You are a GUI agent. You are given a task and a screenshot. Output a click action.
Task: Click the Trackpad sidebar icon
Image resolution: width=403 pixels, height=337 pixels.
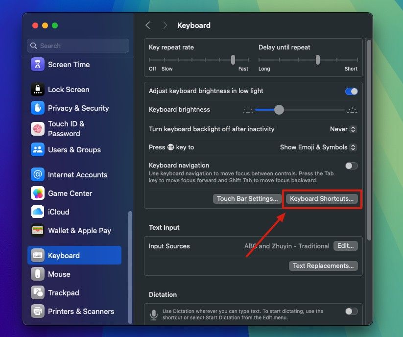[38, 292]
